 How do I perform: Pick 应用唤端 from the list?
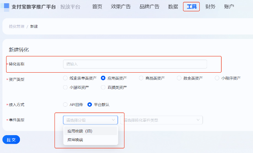pyautogui.click(x=90, y=140)
